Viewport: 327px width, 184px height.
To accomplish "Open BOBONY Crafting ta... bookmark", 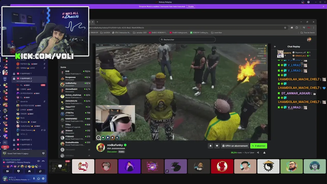I will 199,33.
